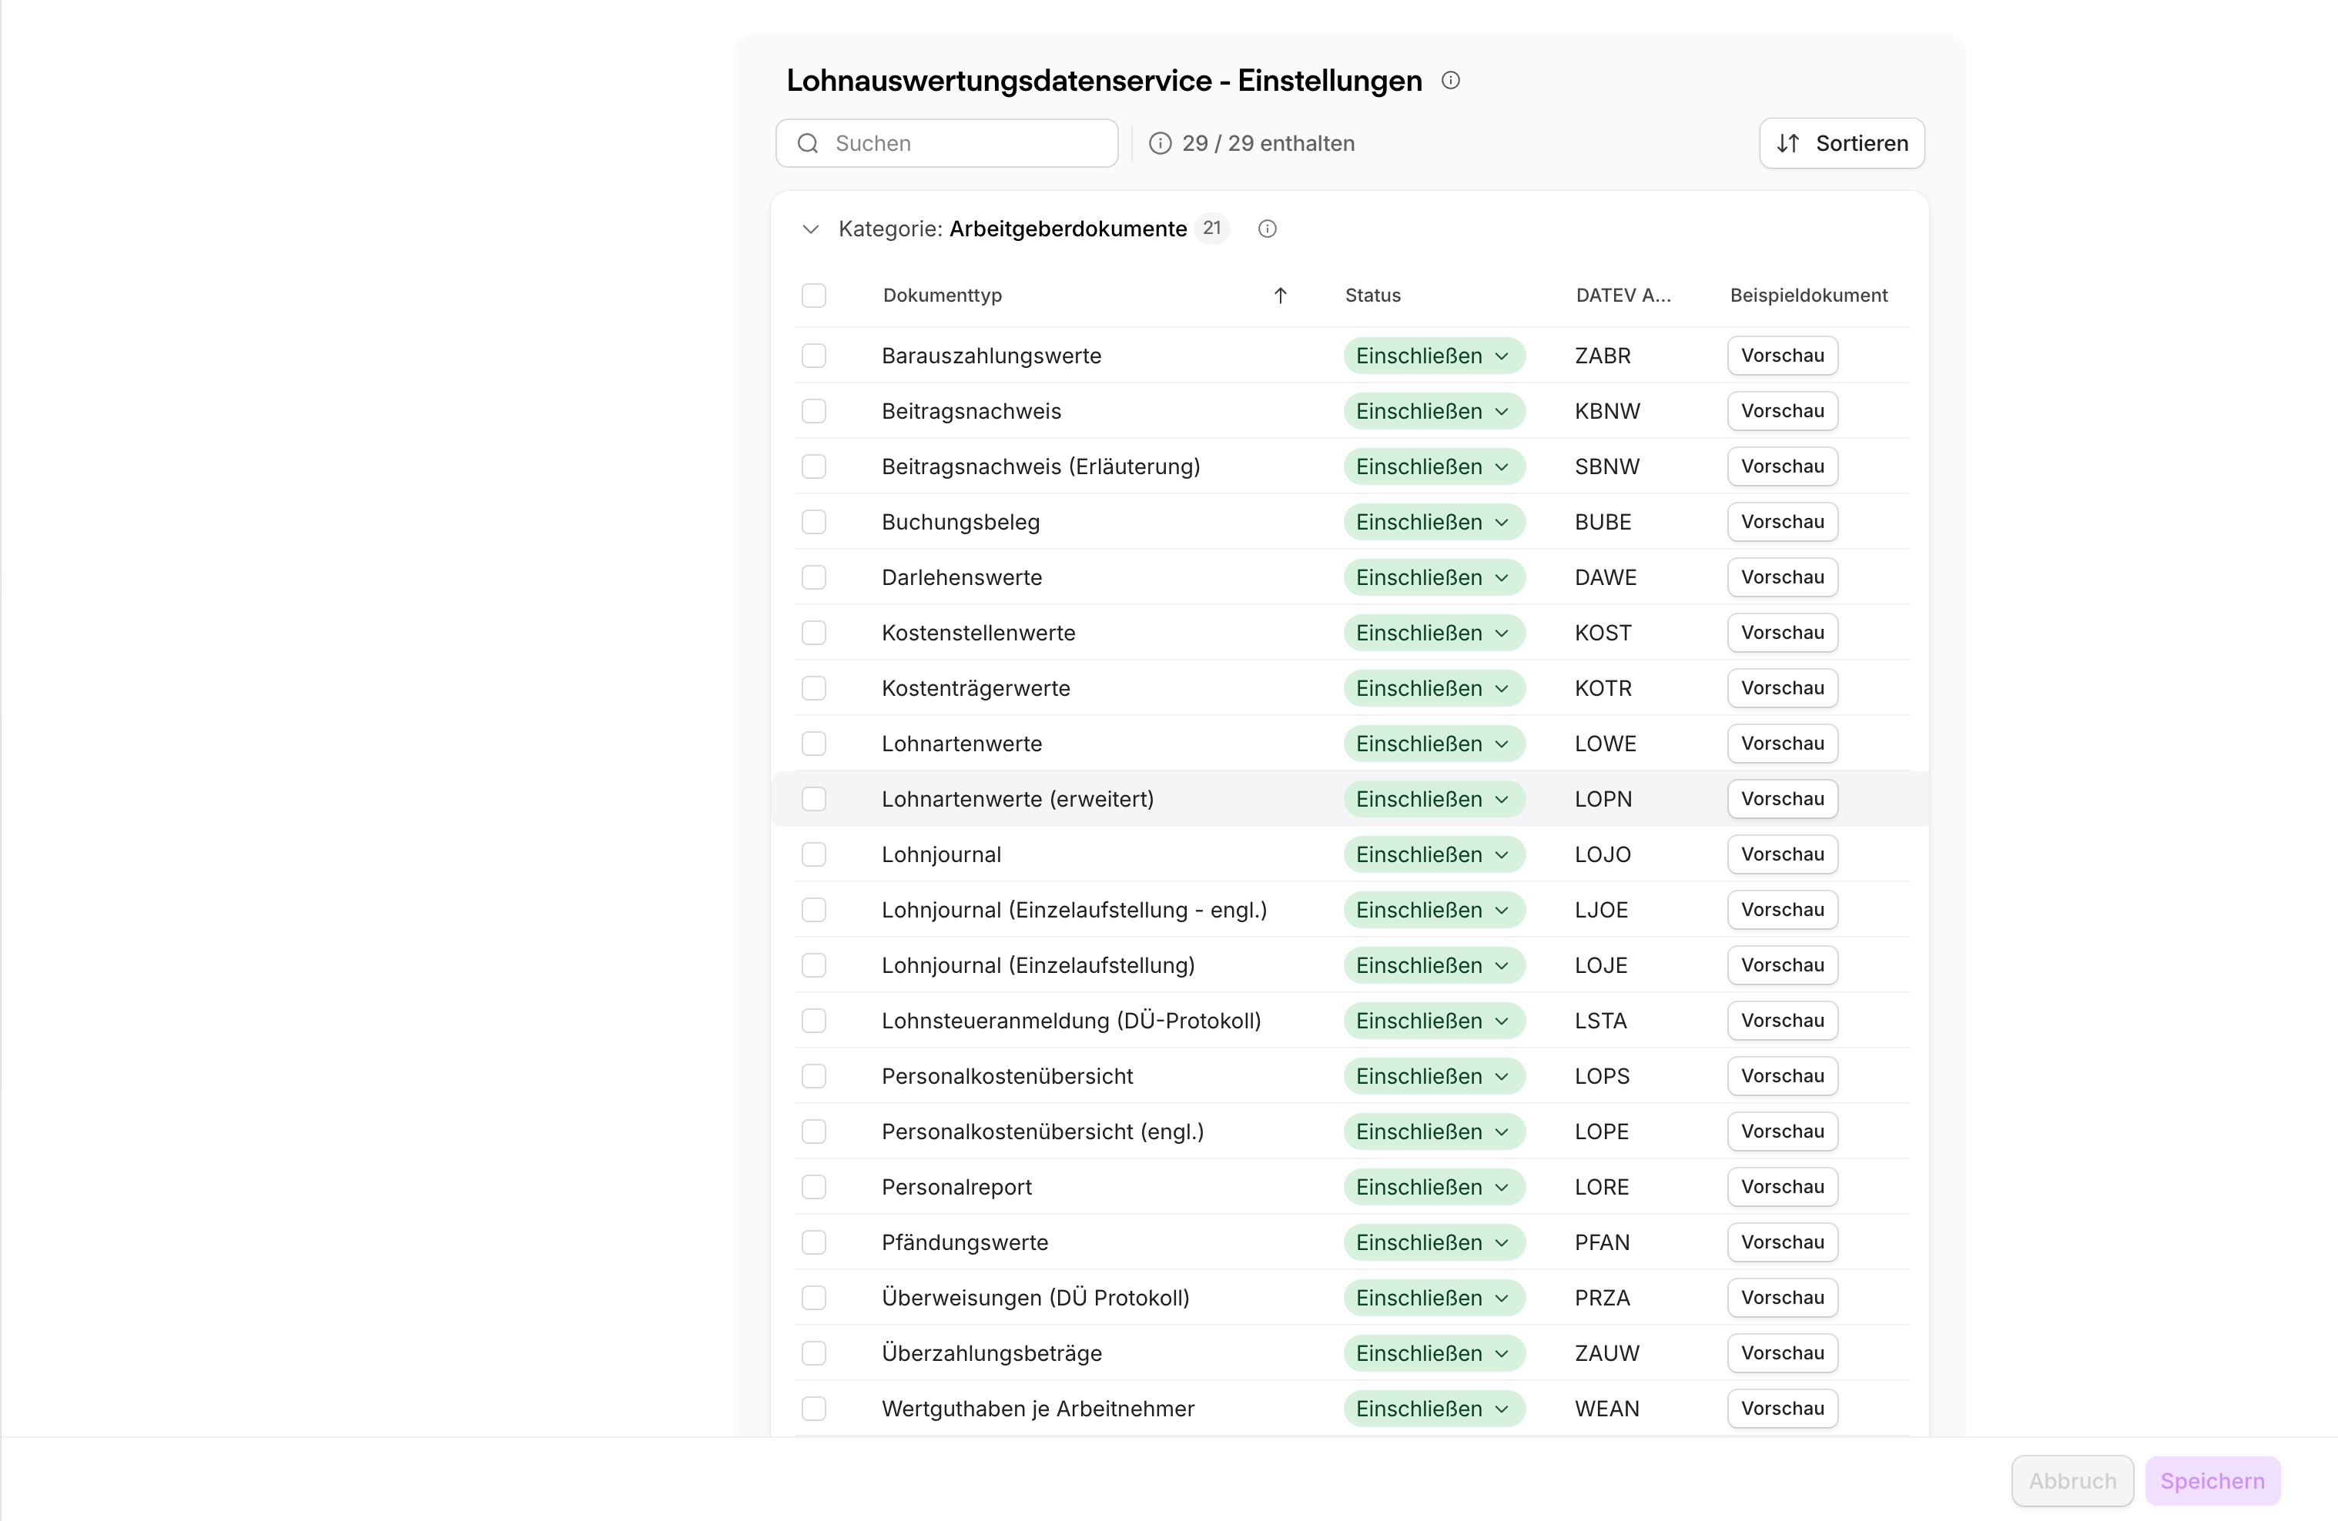This screenshot has height=1521, width=2338.
Task: Open Vorschau for Personalkostenübersicht (engl.)
Action: [x=1782, y=1132]
